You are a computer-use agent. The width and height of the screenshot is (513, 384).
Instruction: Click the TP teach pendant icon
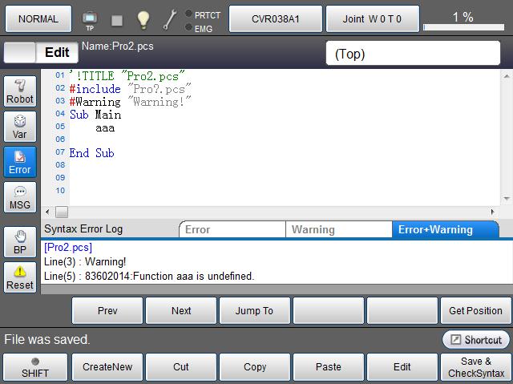click(x=89, y=18)
